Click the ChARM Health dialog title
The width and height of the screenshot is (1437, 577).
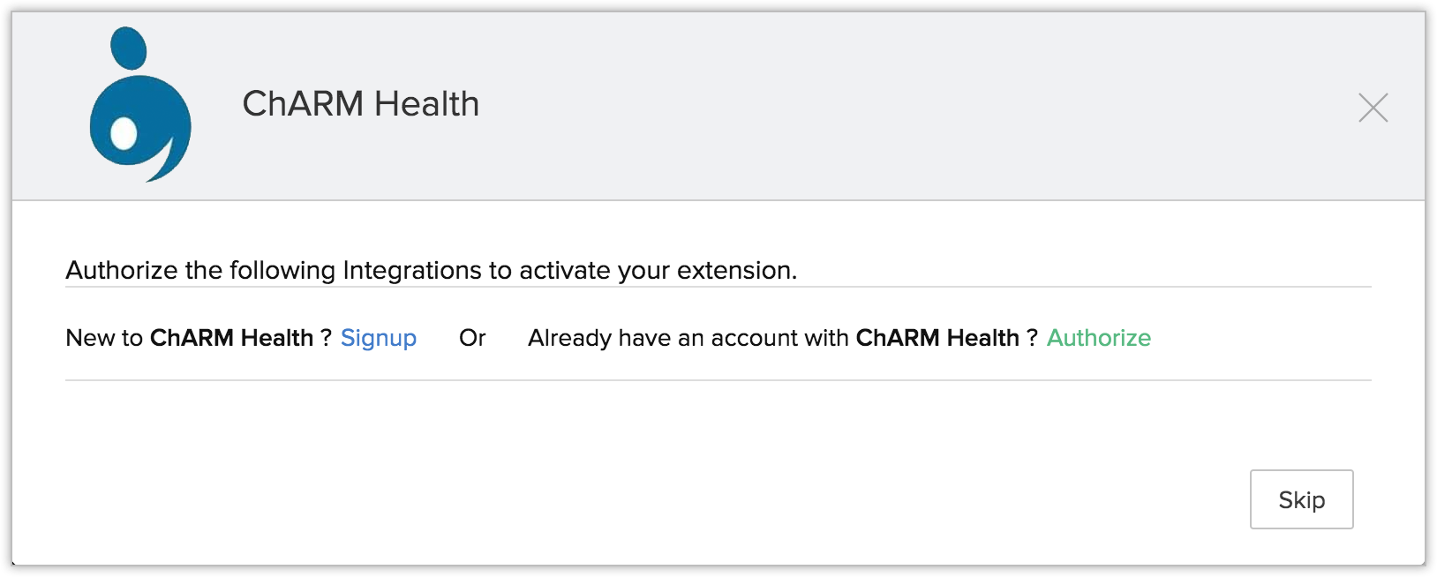tap(360, 104)
